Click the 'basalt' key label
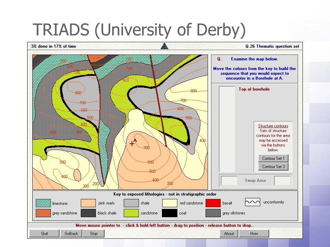 click(x=227, y=203)
